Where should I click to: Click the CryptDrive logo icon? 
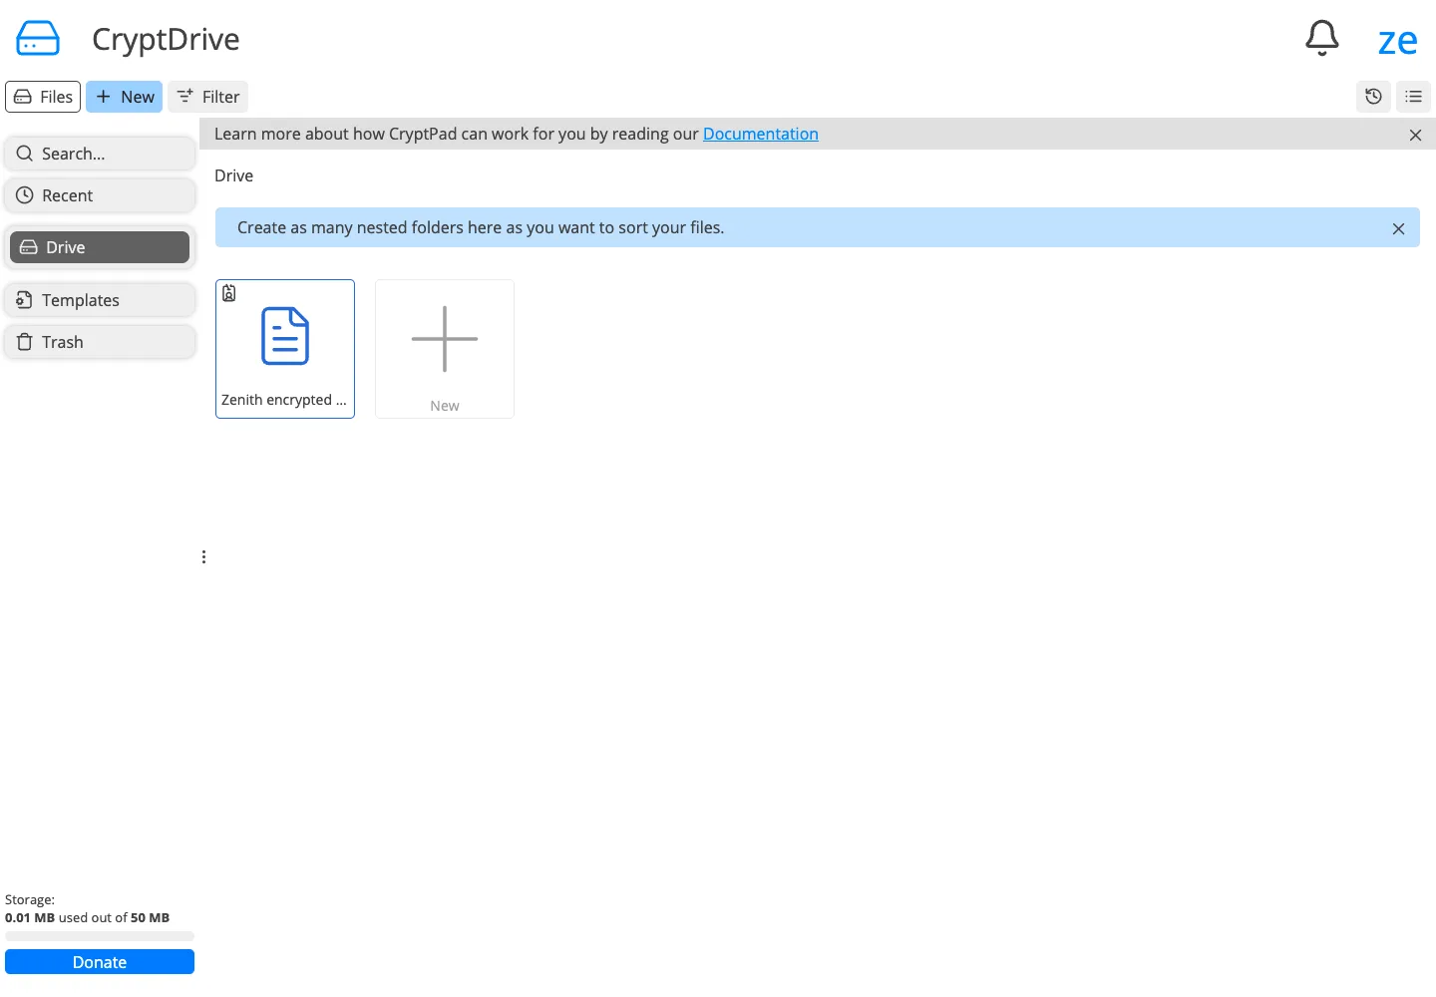coord(38,39)
